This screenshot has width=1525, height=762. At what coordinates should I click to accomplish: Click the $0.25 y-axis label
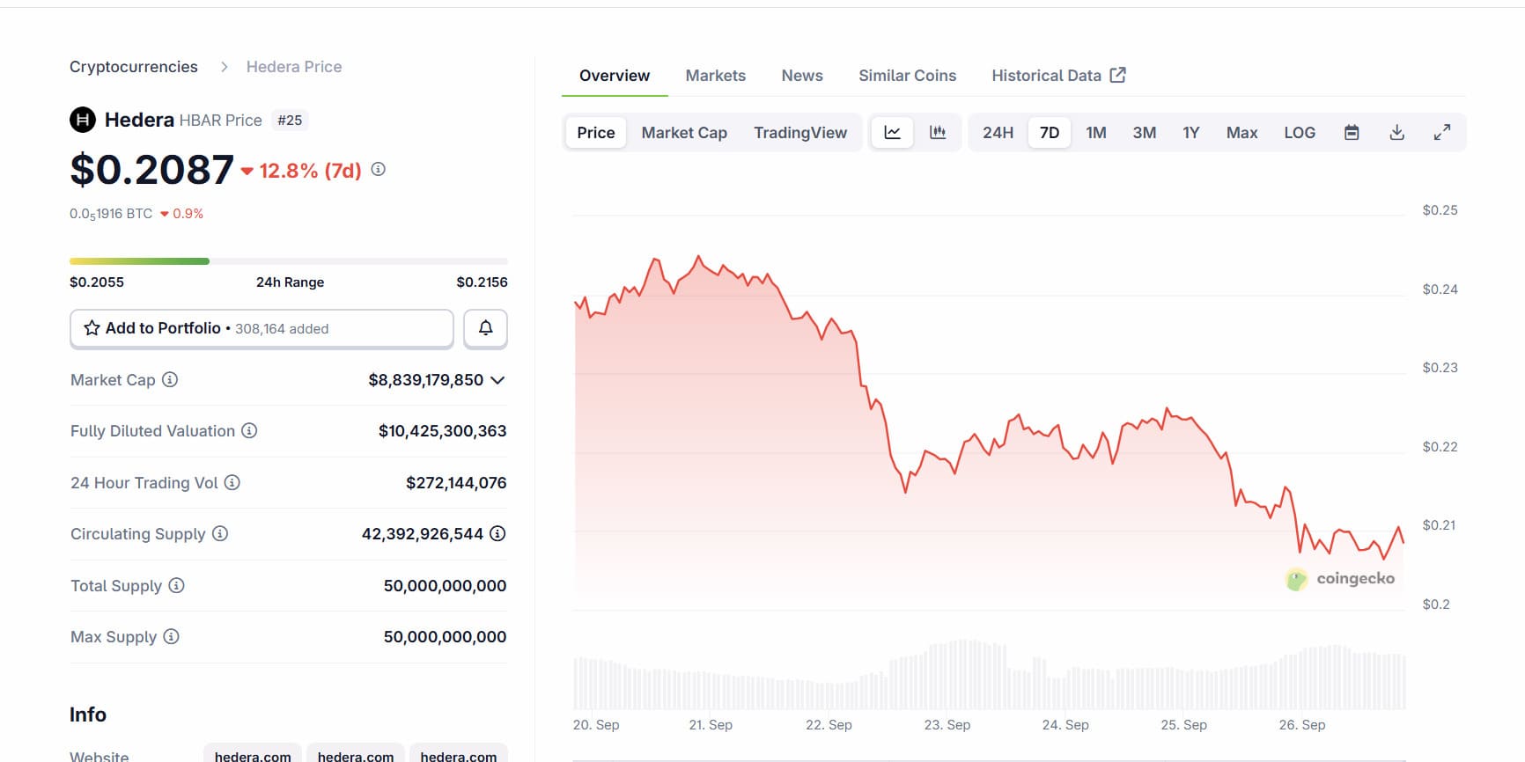(1440, 210)
